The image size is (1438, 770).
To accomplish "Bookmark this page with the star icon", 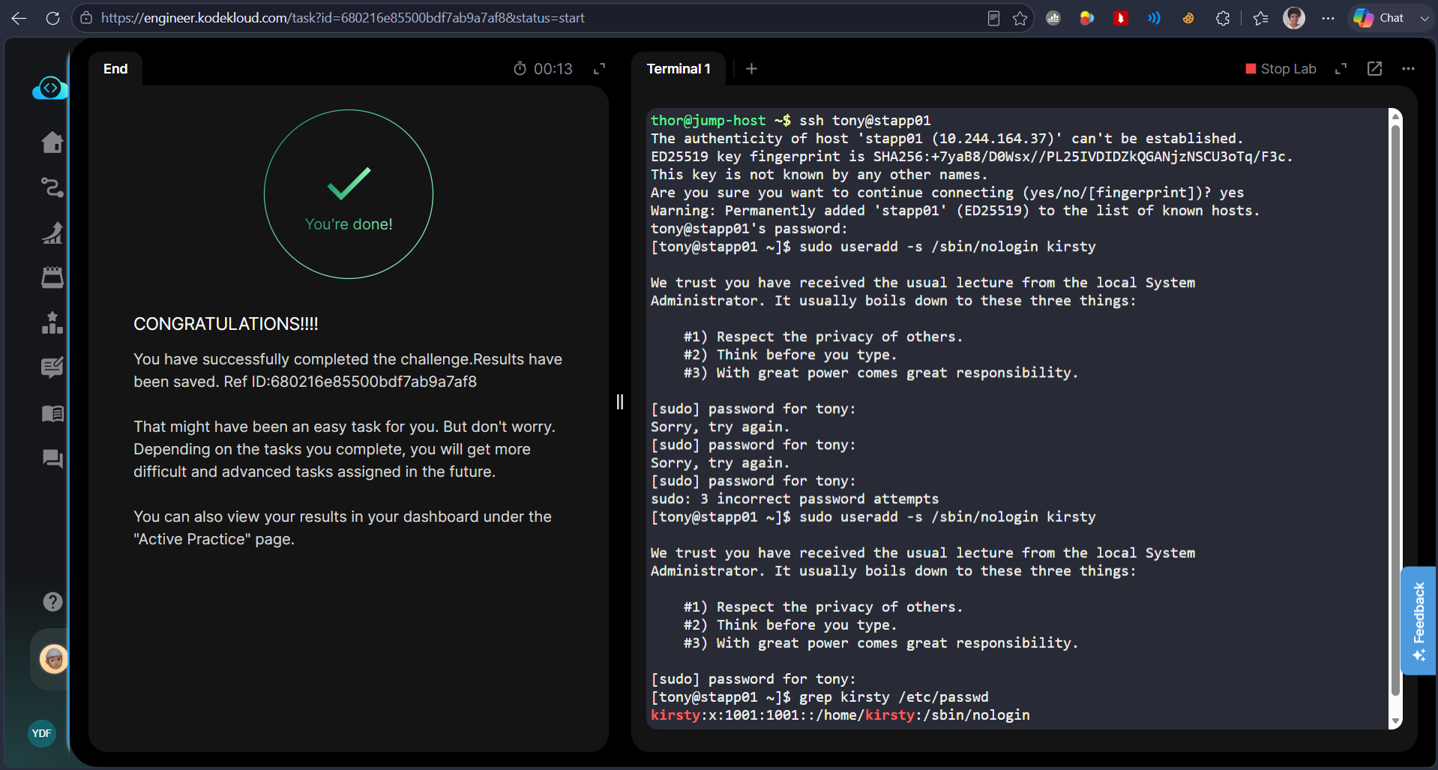I will [1020, 18].
